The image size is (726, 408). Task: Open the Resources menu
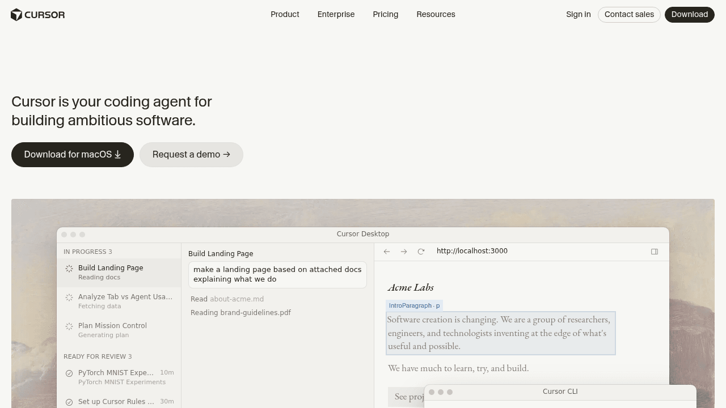[x=436, y=14]
